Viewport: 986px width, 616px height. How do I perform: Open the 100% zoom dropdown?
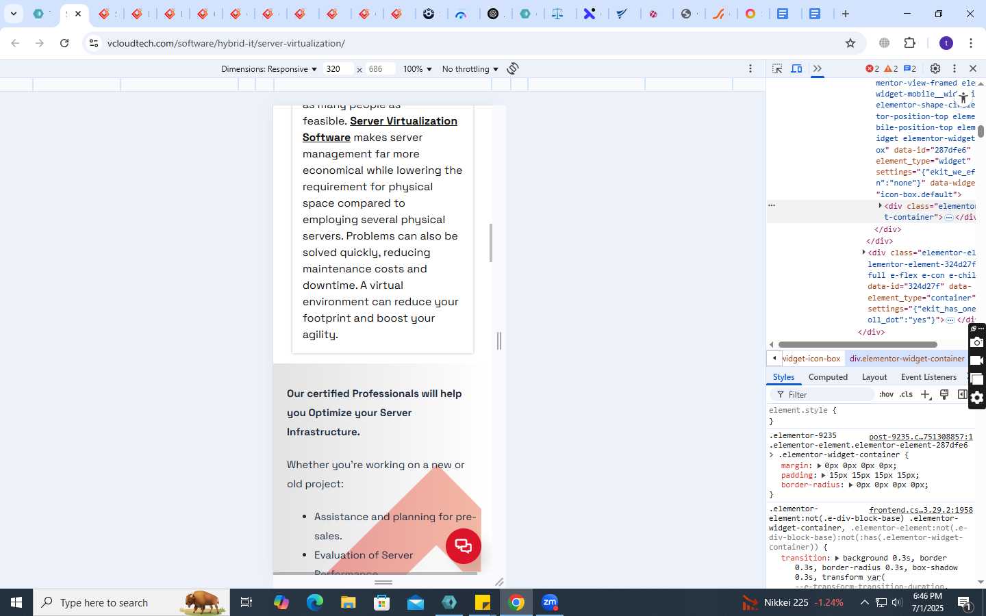[x=418, y=69]
